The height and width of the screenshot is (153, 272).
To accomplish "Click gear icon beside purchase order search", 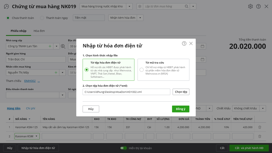I will [x=140, y=6].
